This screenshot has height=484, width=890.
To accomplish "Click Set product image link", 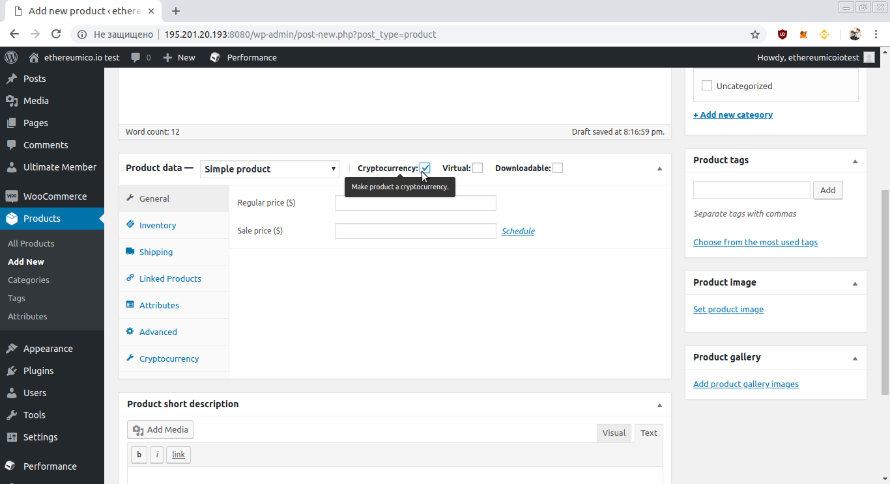I will (x=728, y=309).
